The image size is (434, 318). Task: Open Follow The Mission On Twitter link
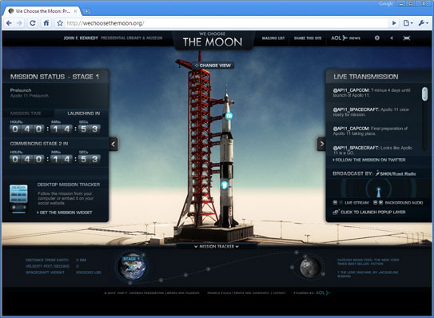tap(369, 160)
